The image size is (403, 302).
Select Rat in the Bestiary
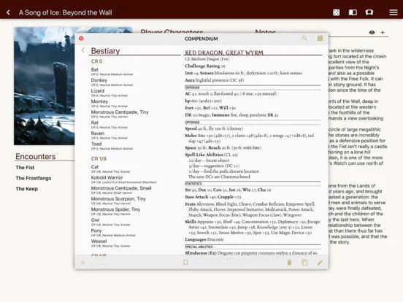(x=110, y=125)
